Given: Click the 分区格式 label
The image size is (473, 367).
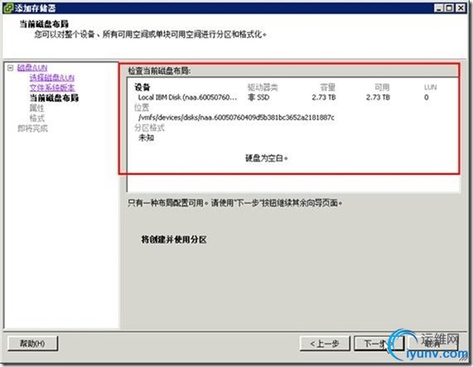Looking at the screenshot, I should click(149, 128).
